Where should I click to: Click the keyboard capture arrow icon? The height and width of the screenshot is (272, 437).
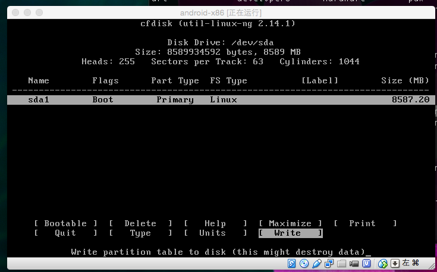[395, 263]
